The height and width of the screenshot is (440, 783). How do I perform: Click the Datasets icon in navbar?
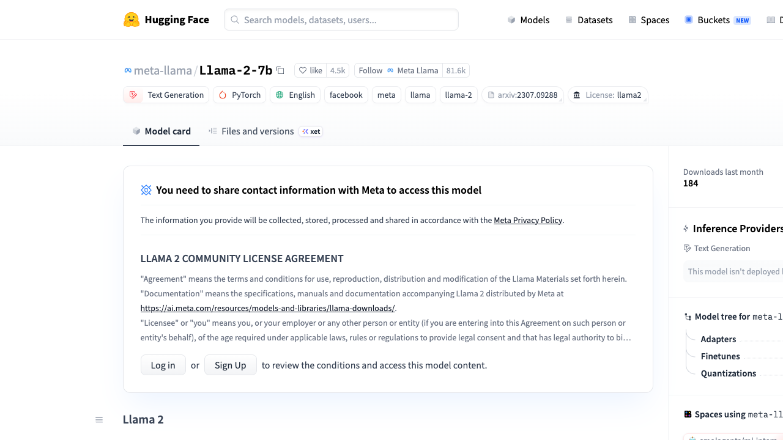click(x=569, y=20)
